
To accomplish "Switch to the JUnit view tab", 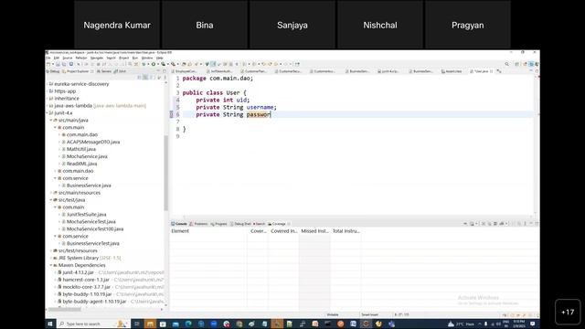I will [120, 71].
